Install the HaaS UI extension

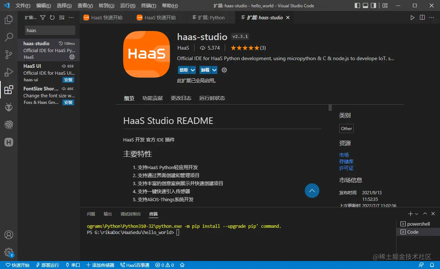[x=68, y=80]
